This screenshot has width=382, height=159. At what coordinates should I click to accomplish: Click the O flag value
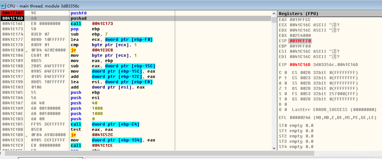click(x=286, y=110)
